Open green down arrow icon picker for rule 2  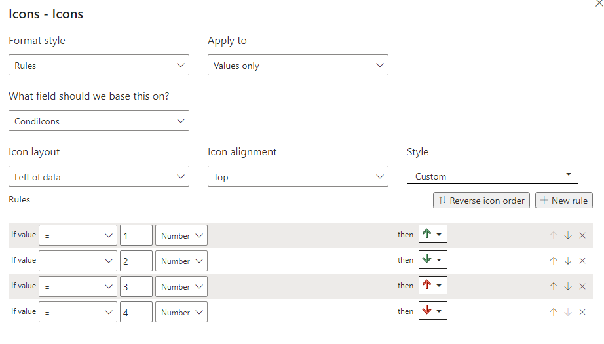[x=432, y=259]
